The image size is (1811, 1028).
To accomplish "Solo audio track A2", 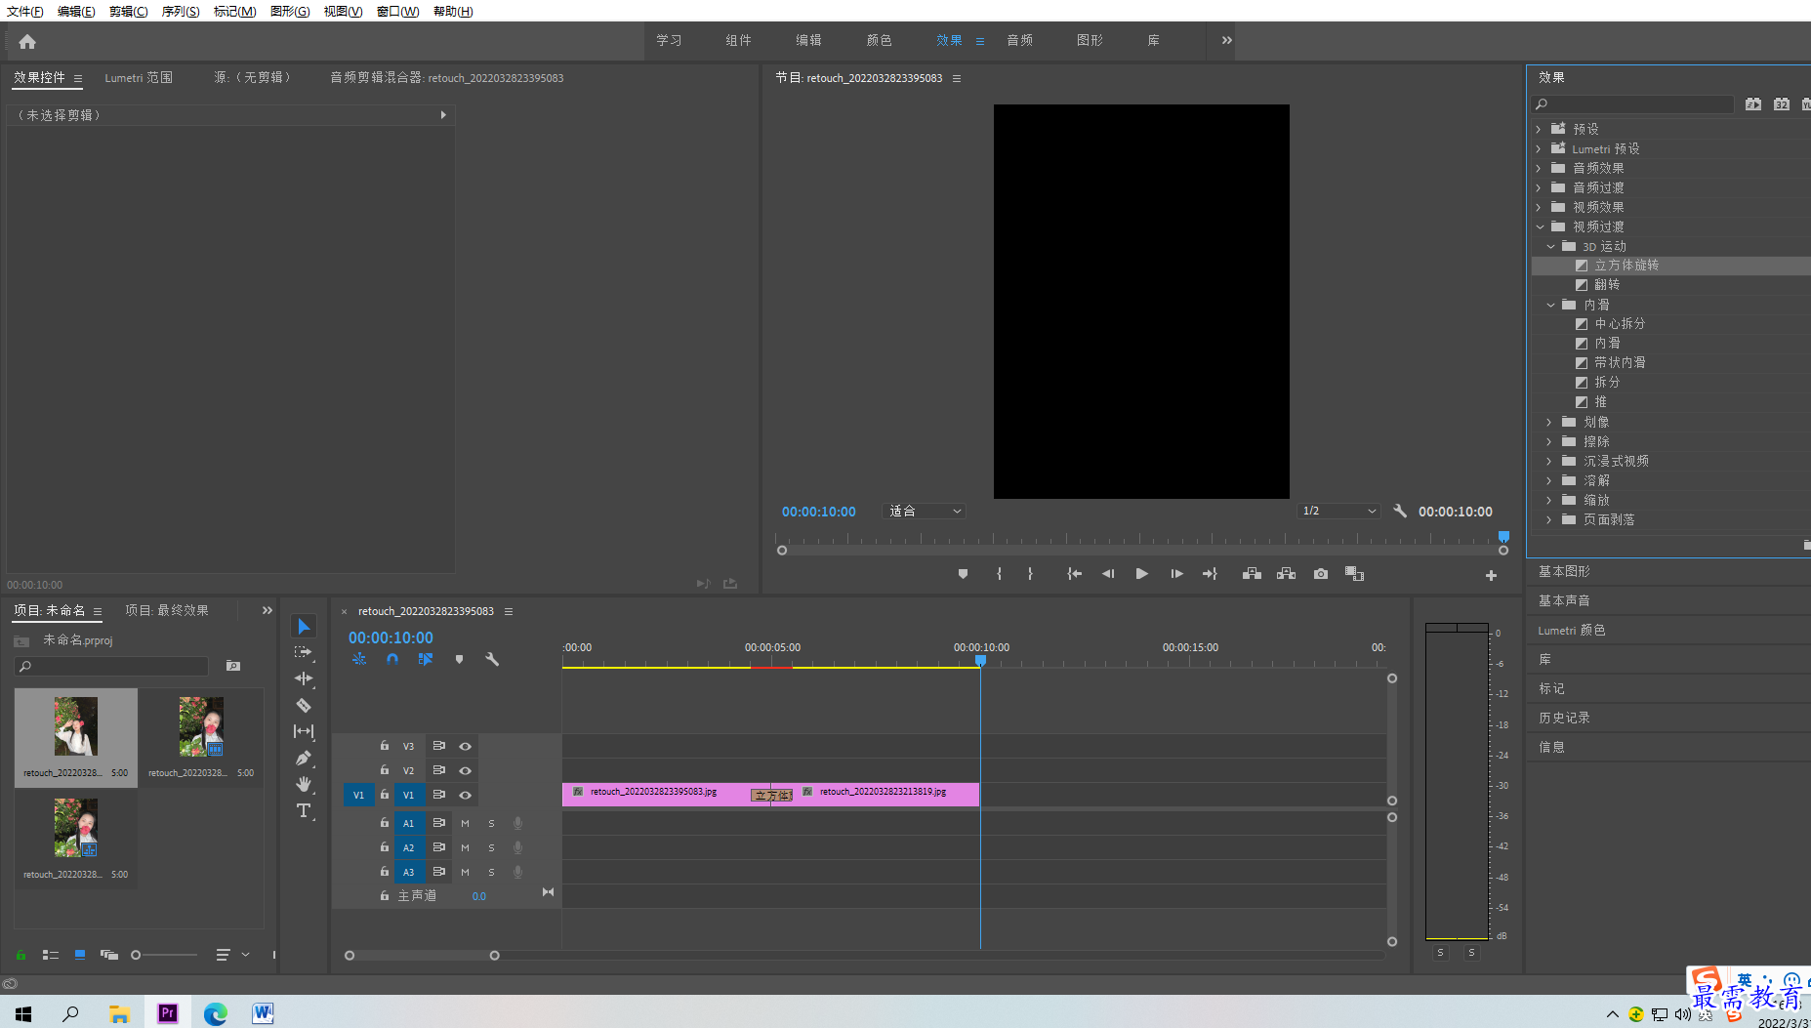I will coord(491,847).
